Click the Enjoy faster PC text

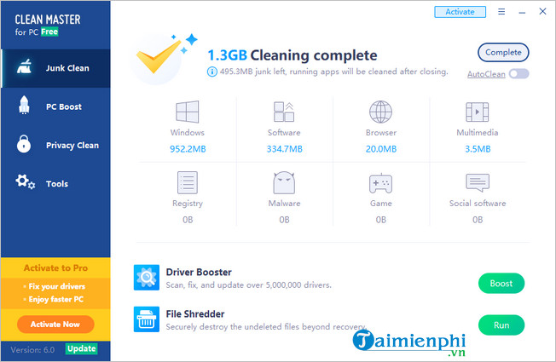click(x=56, y=299)
